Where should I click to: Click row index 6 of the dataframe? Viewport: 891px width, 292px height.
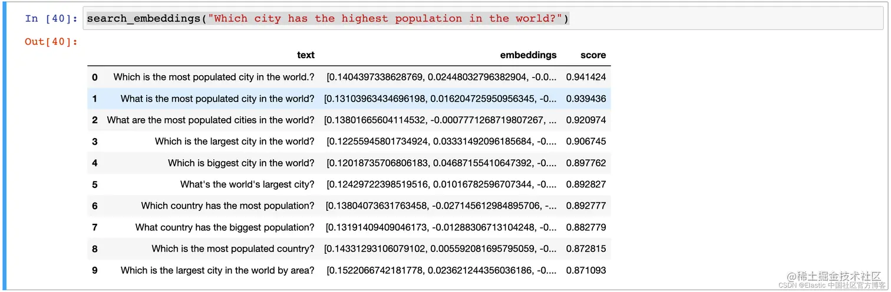95,206
